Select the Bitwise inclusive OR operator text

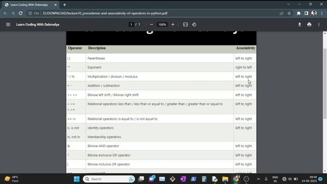[108, 165]
